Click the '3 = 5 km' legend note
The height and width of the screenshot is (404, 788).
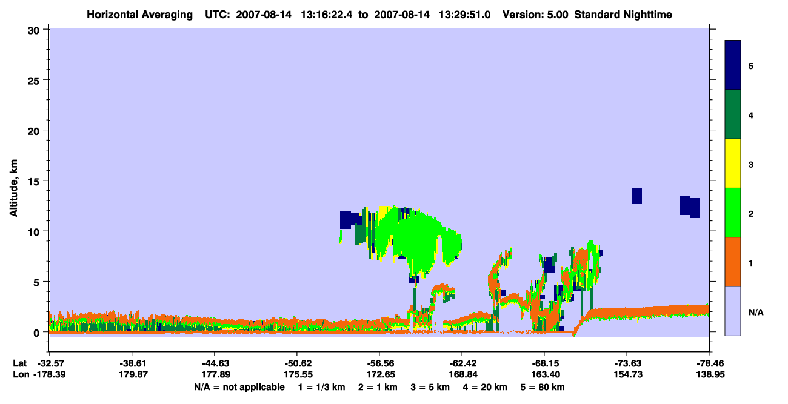click(430, 387)
